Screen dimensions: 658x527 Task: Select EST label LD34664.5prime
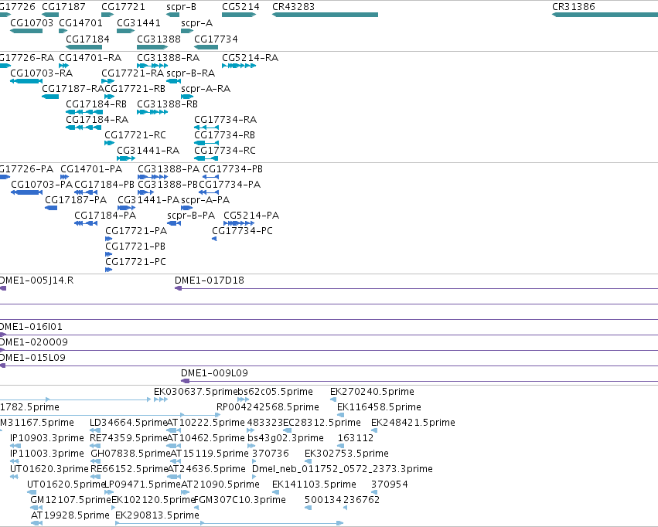click(x=129, y=423)
